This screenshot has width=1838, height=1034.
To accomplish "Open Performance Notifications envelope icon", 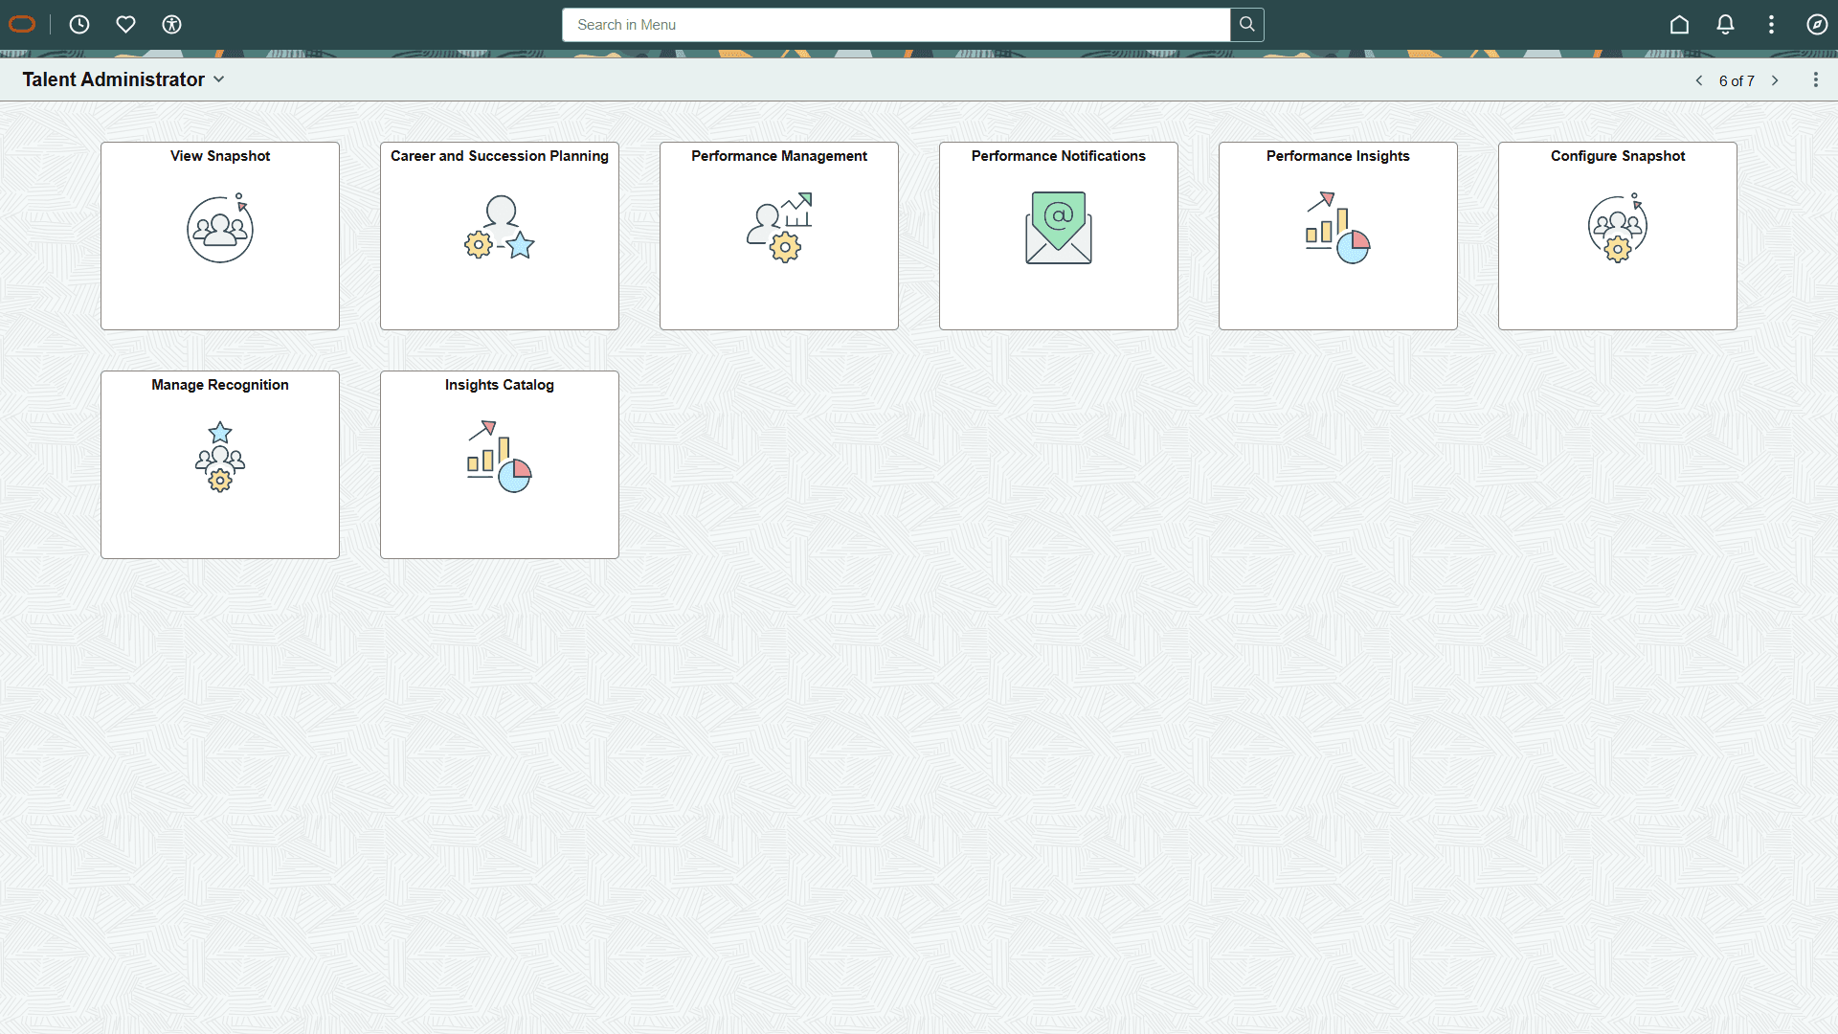I will pos(1058,228).
